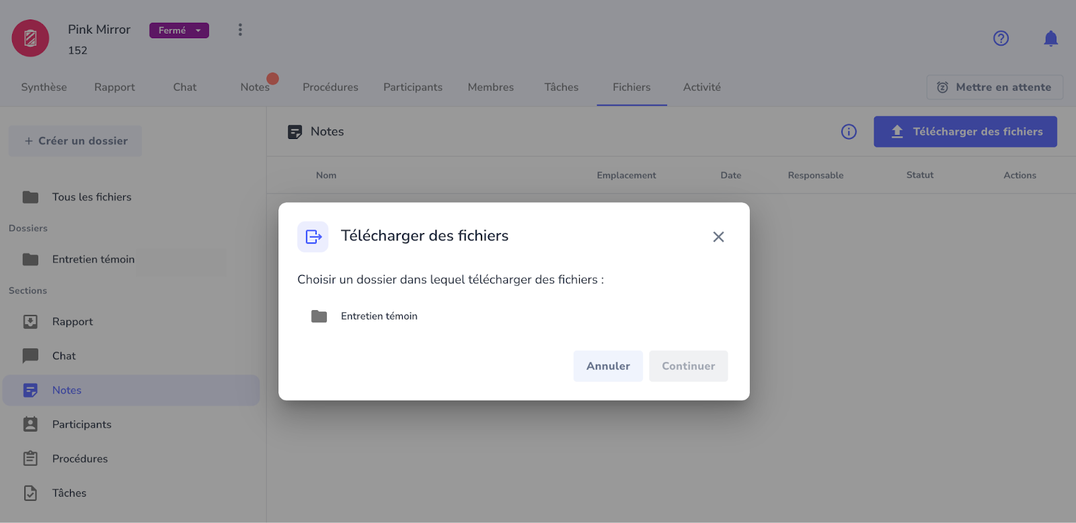Click the Rapport section icon in sidebar
The height and width of the screenshot is (523, 1076).
(30, 322)
